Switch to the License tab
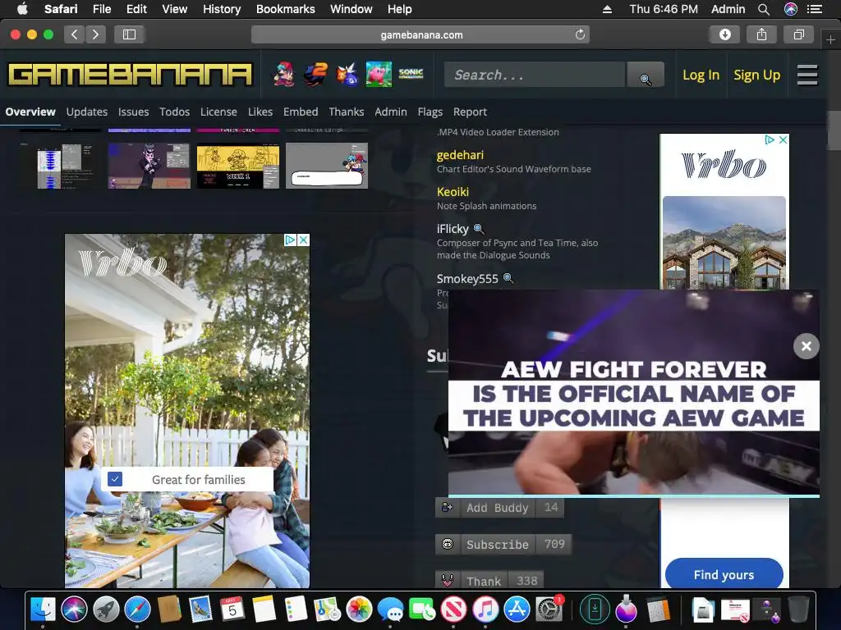Viewport: 841px width, 630px height. pyautogui.click(x=218, y=112)
